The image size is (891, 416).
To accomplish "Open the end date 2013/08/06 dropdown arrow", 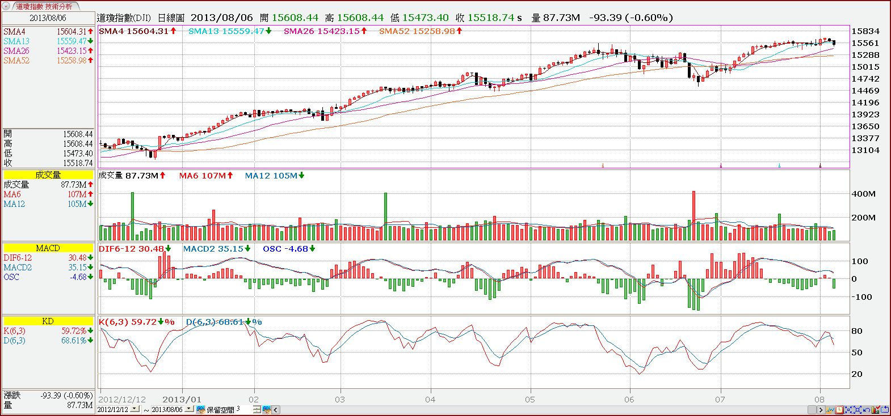I will (188, 409).
